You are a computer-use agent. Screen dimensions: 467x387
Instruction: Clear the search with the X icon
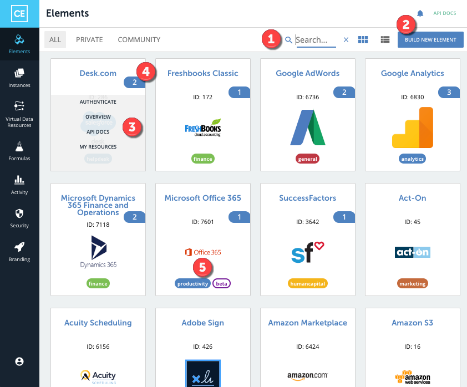pyautogui.click(x=346, y=39)
